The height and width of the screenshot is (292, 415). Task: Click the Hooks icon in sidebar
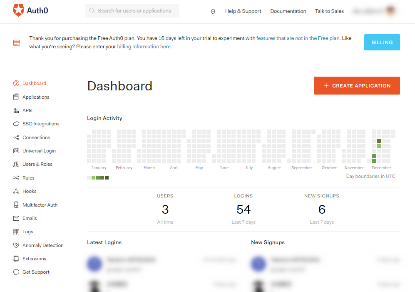(16, 191)
